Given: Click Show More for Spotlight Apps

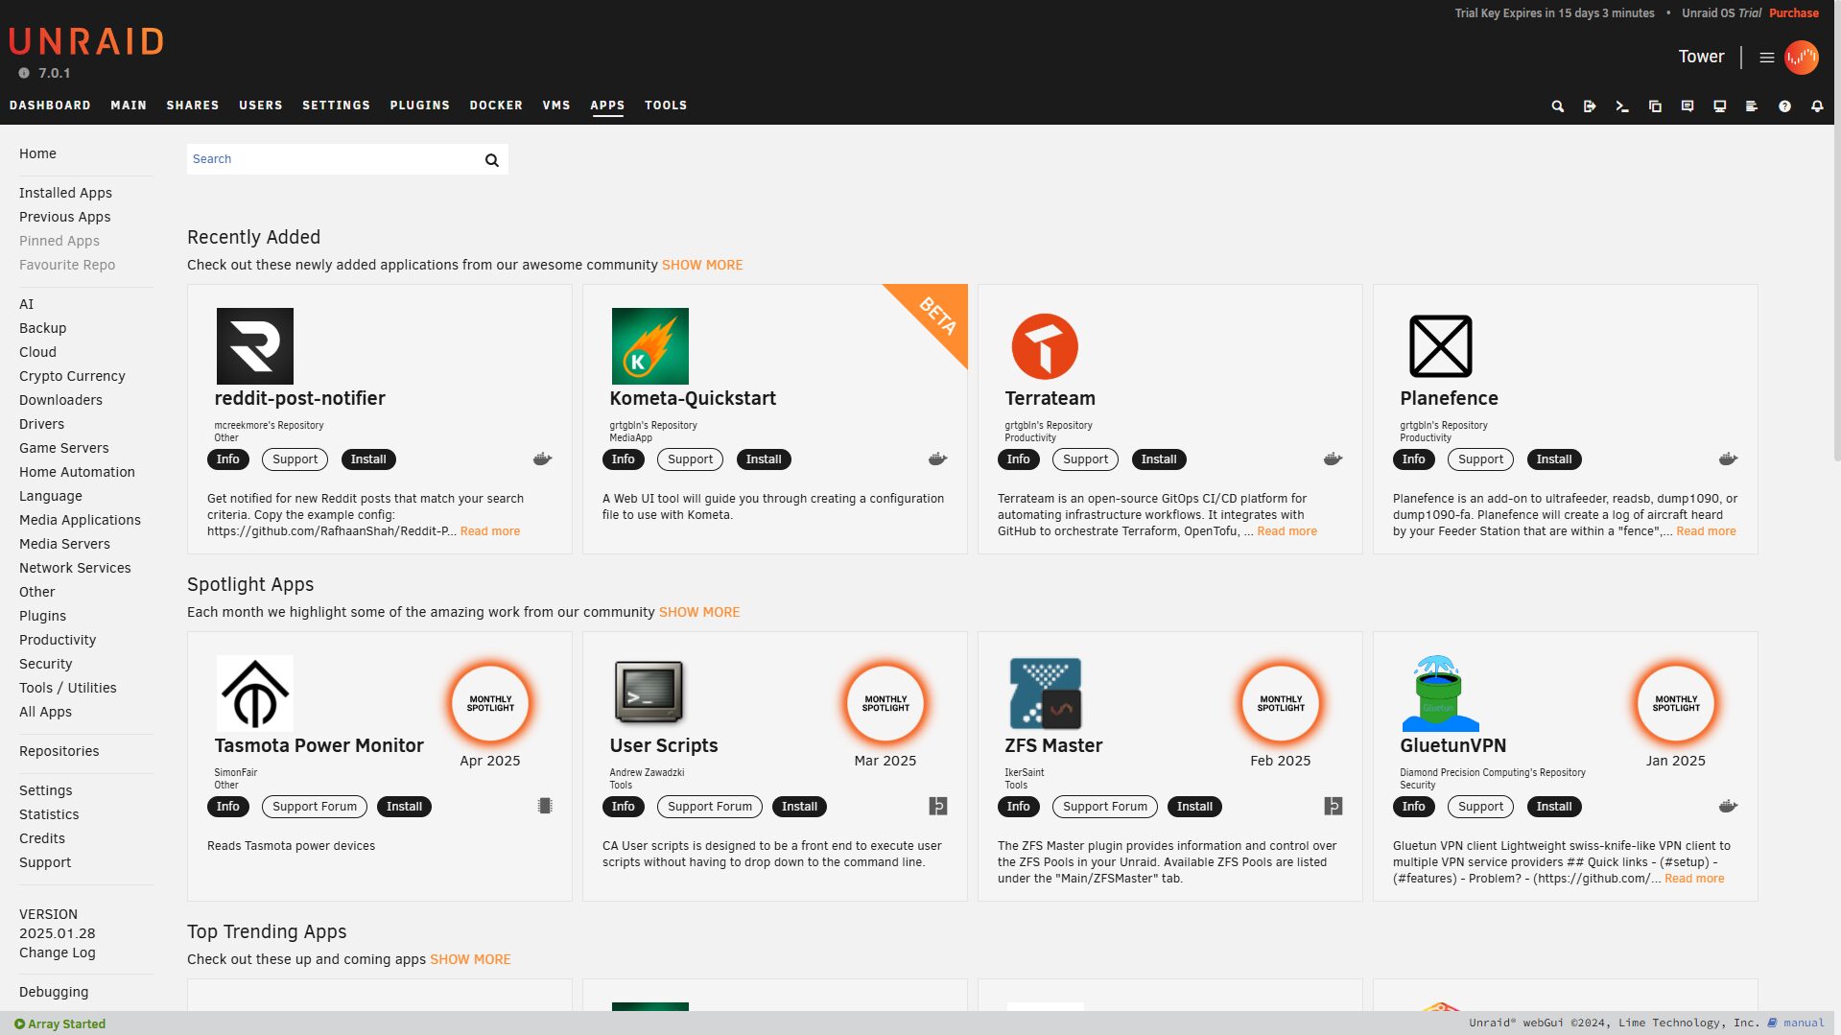Looking at the screenshot, I should 699,612.
